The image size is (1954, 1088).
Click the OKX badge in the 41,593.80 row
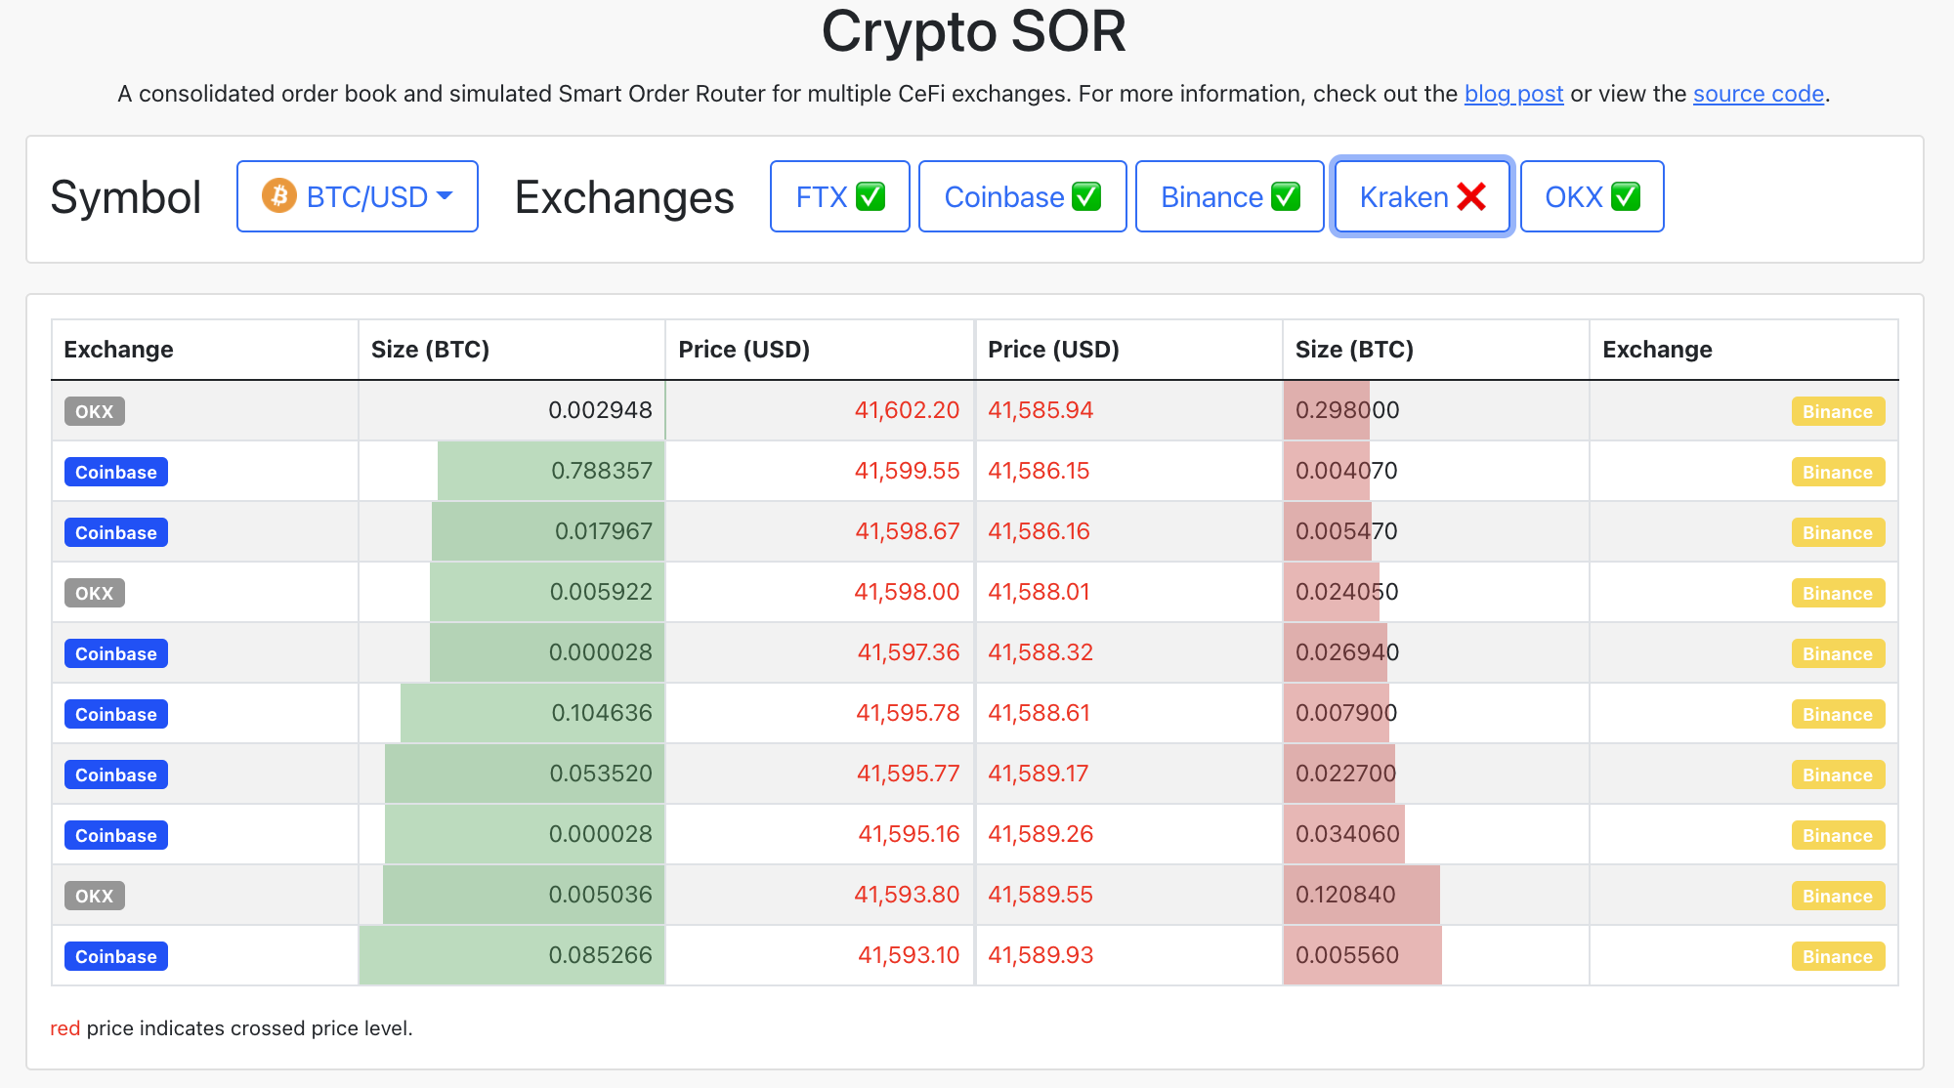[95, 896]
